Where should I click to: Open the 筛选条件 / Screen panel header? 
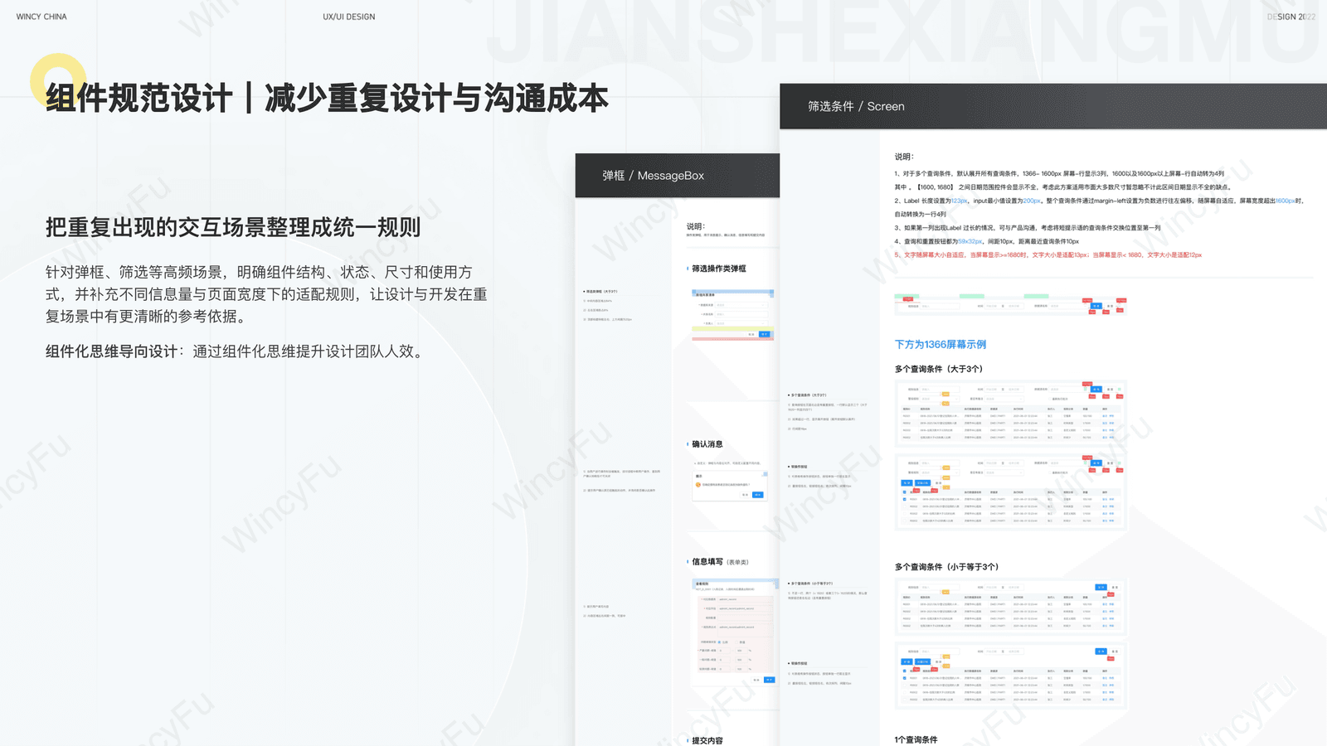[x=1053, y=106]
